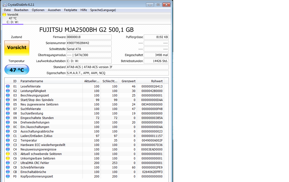Open the Sprache(Language) menu
The height and width of the screenshot is (182, 289).
(x=103, y=10)
